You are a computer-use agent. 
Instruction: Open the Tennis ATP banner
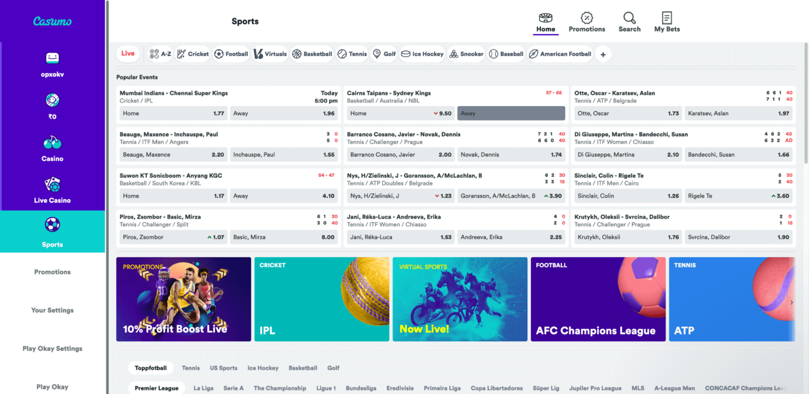[732, 299]
